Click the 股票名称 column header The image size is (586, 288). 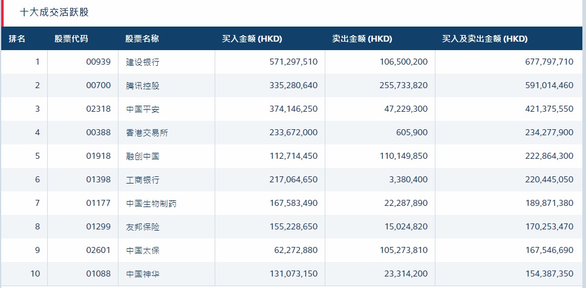click(142, 39)
